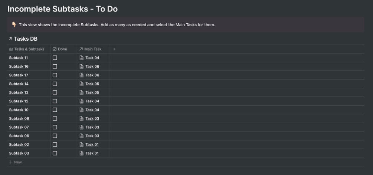
Task: Click page icon of Task 03 in Subtask 09 row
Action: click(x=82, y=119)
